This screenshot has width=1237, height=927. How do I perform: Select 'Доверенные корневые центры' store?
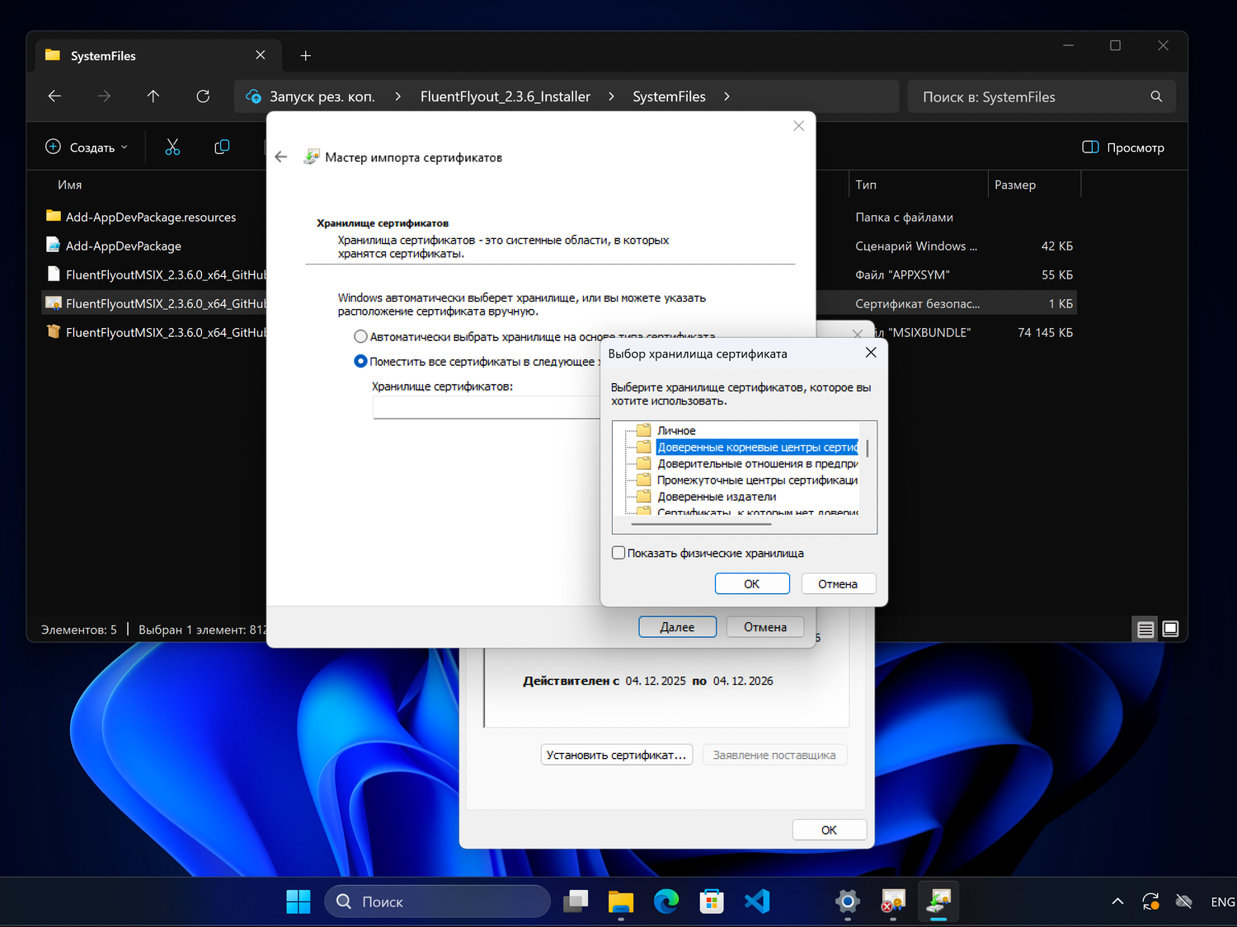(758, 447)
